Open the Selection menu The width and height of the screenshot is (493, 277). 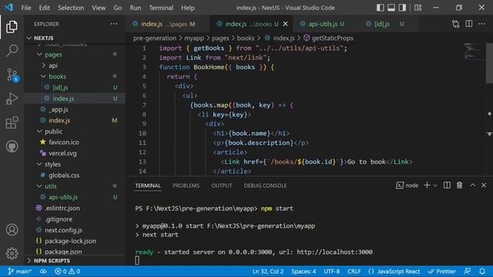[x=71, y=8]
